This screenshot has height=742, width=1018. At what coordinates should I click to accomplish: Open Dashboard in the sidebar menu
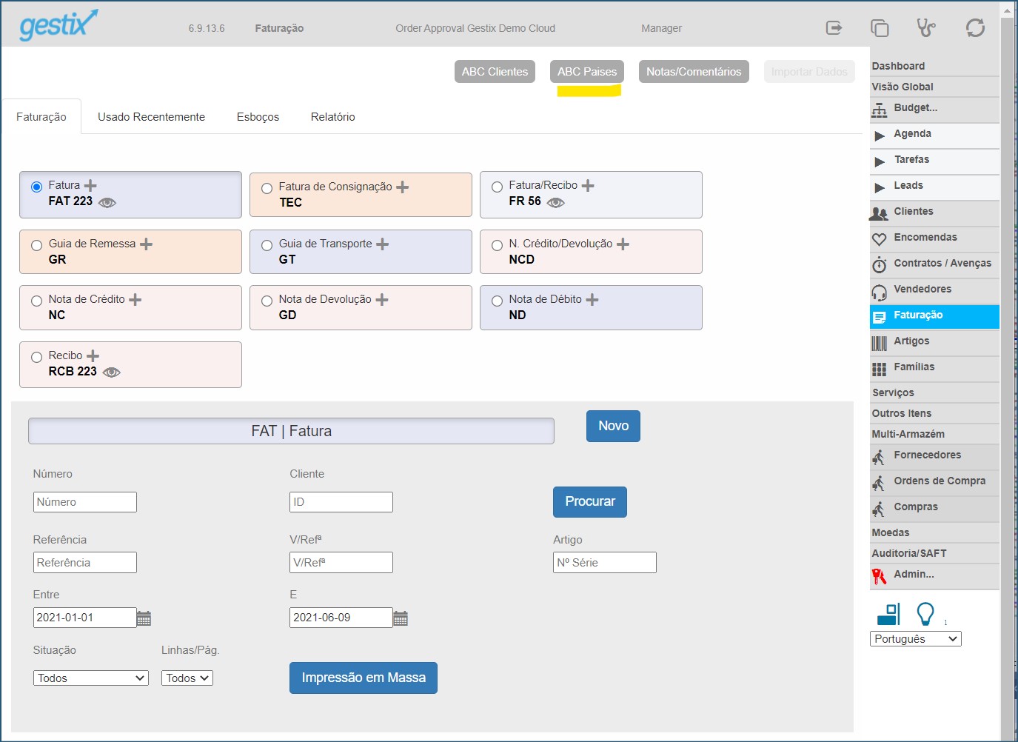coord(898,66)
